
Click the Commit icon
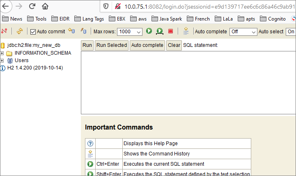coord(83,32)
